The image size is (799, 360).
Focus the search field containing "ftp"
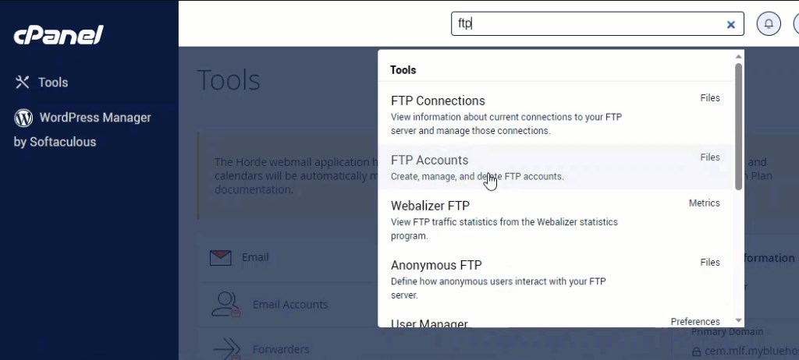tap(585, 24)
